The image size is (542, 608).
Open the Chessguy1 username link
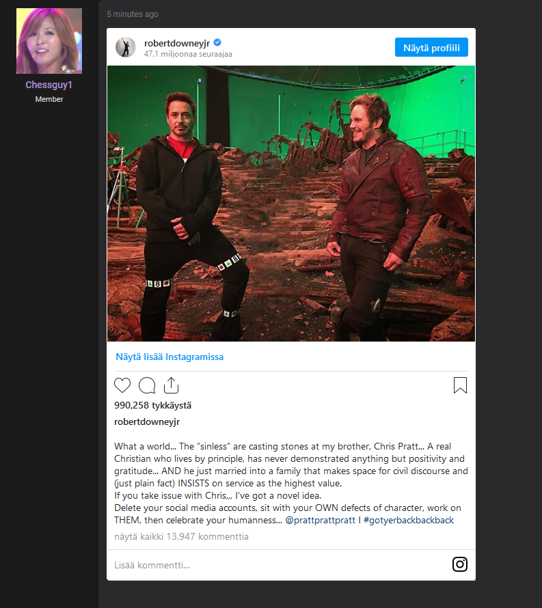tap(49, 85)
